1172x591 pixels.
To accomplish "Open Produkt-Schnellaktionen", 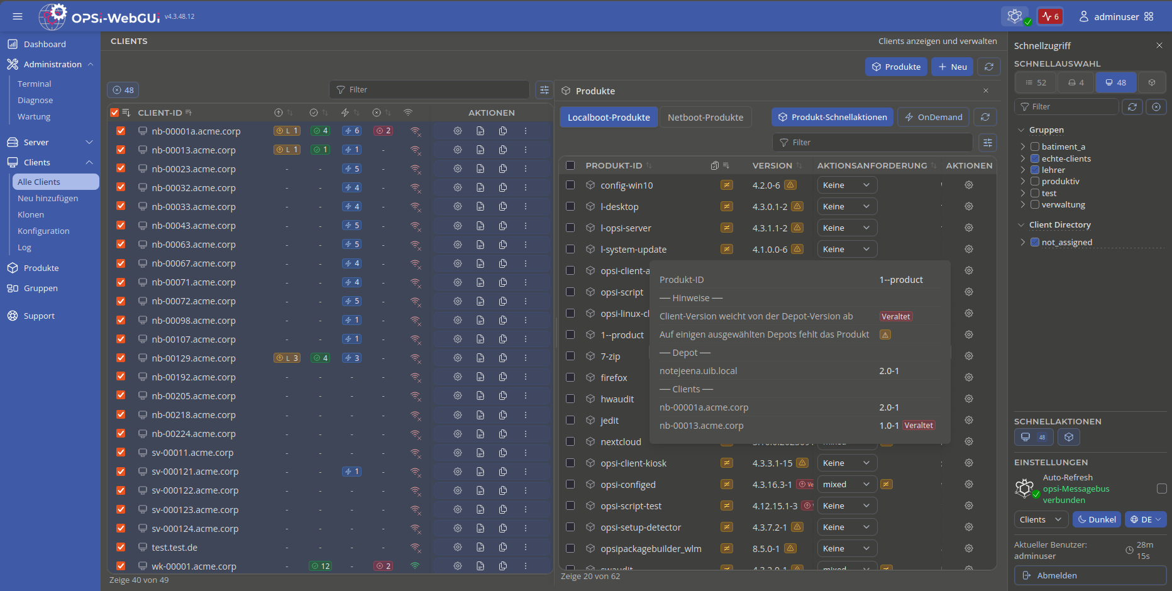I will pyautogui.click(x=832, y=117).
